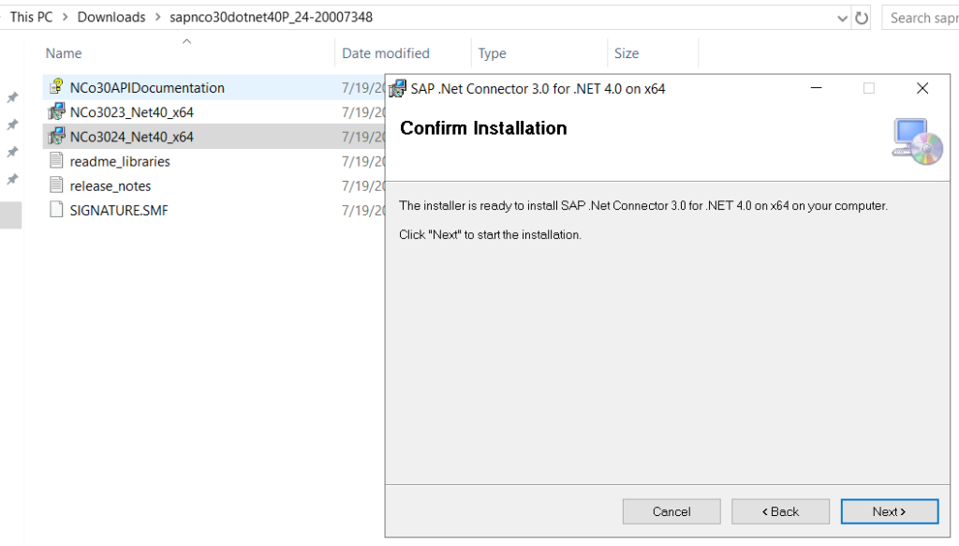Select the SIGNATURE.SMF file icon
Screen dimensions: 959x546
pos(56,210)
